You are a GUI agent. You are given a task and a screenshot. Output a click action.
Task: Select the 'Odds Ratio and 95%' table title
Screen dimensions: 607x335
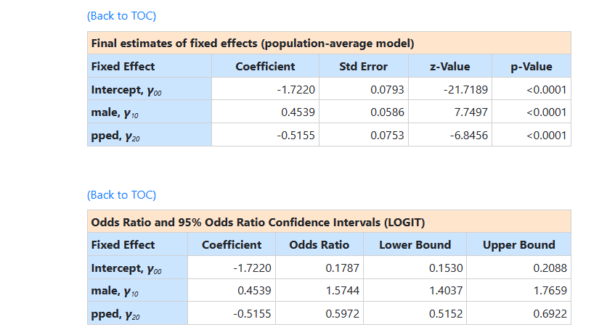(258, 222)
